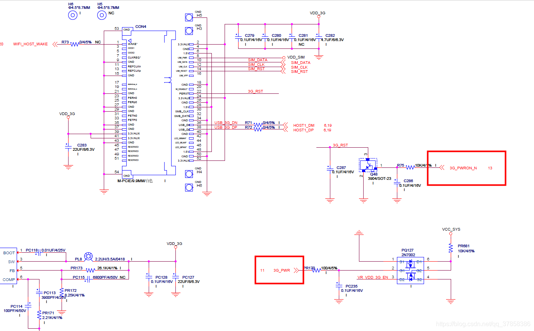Click the 3G_PWR port label
534x331 pixels.
tap(282, 271)
